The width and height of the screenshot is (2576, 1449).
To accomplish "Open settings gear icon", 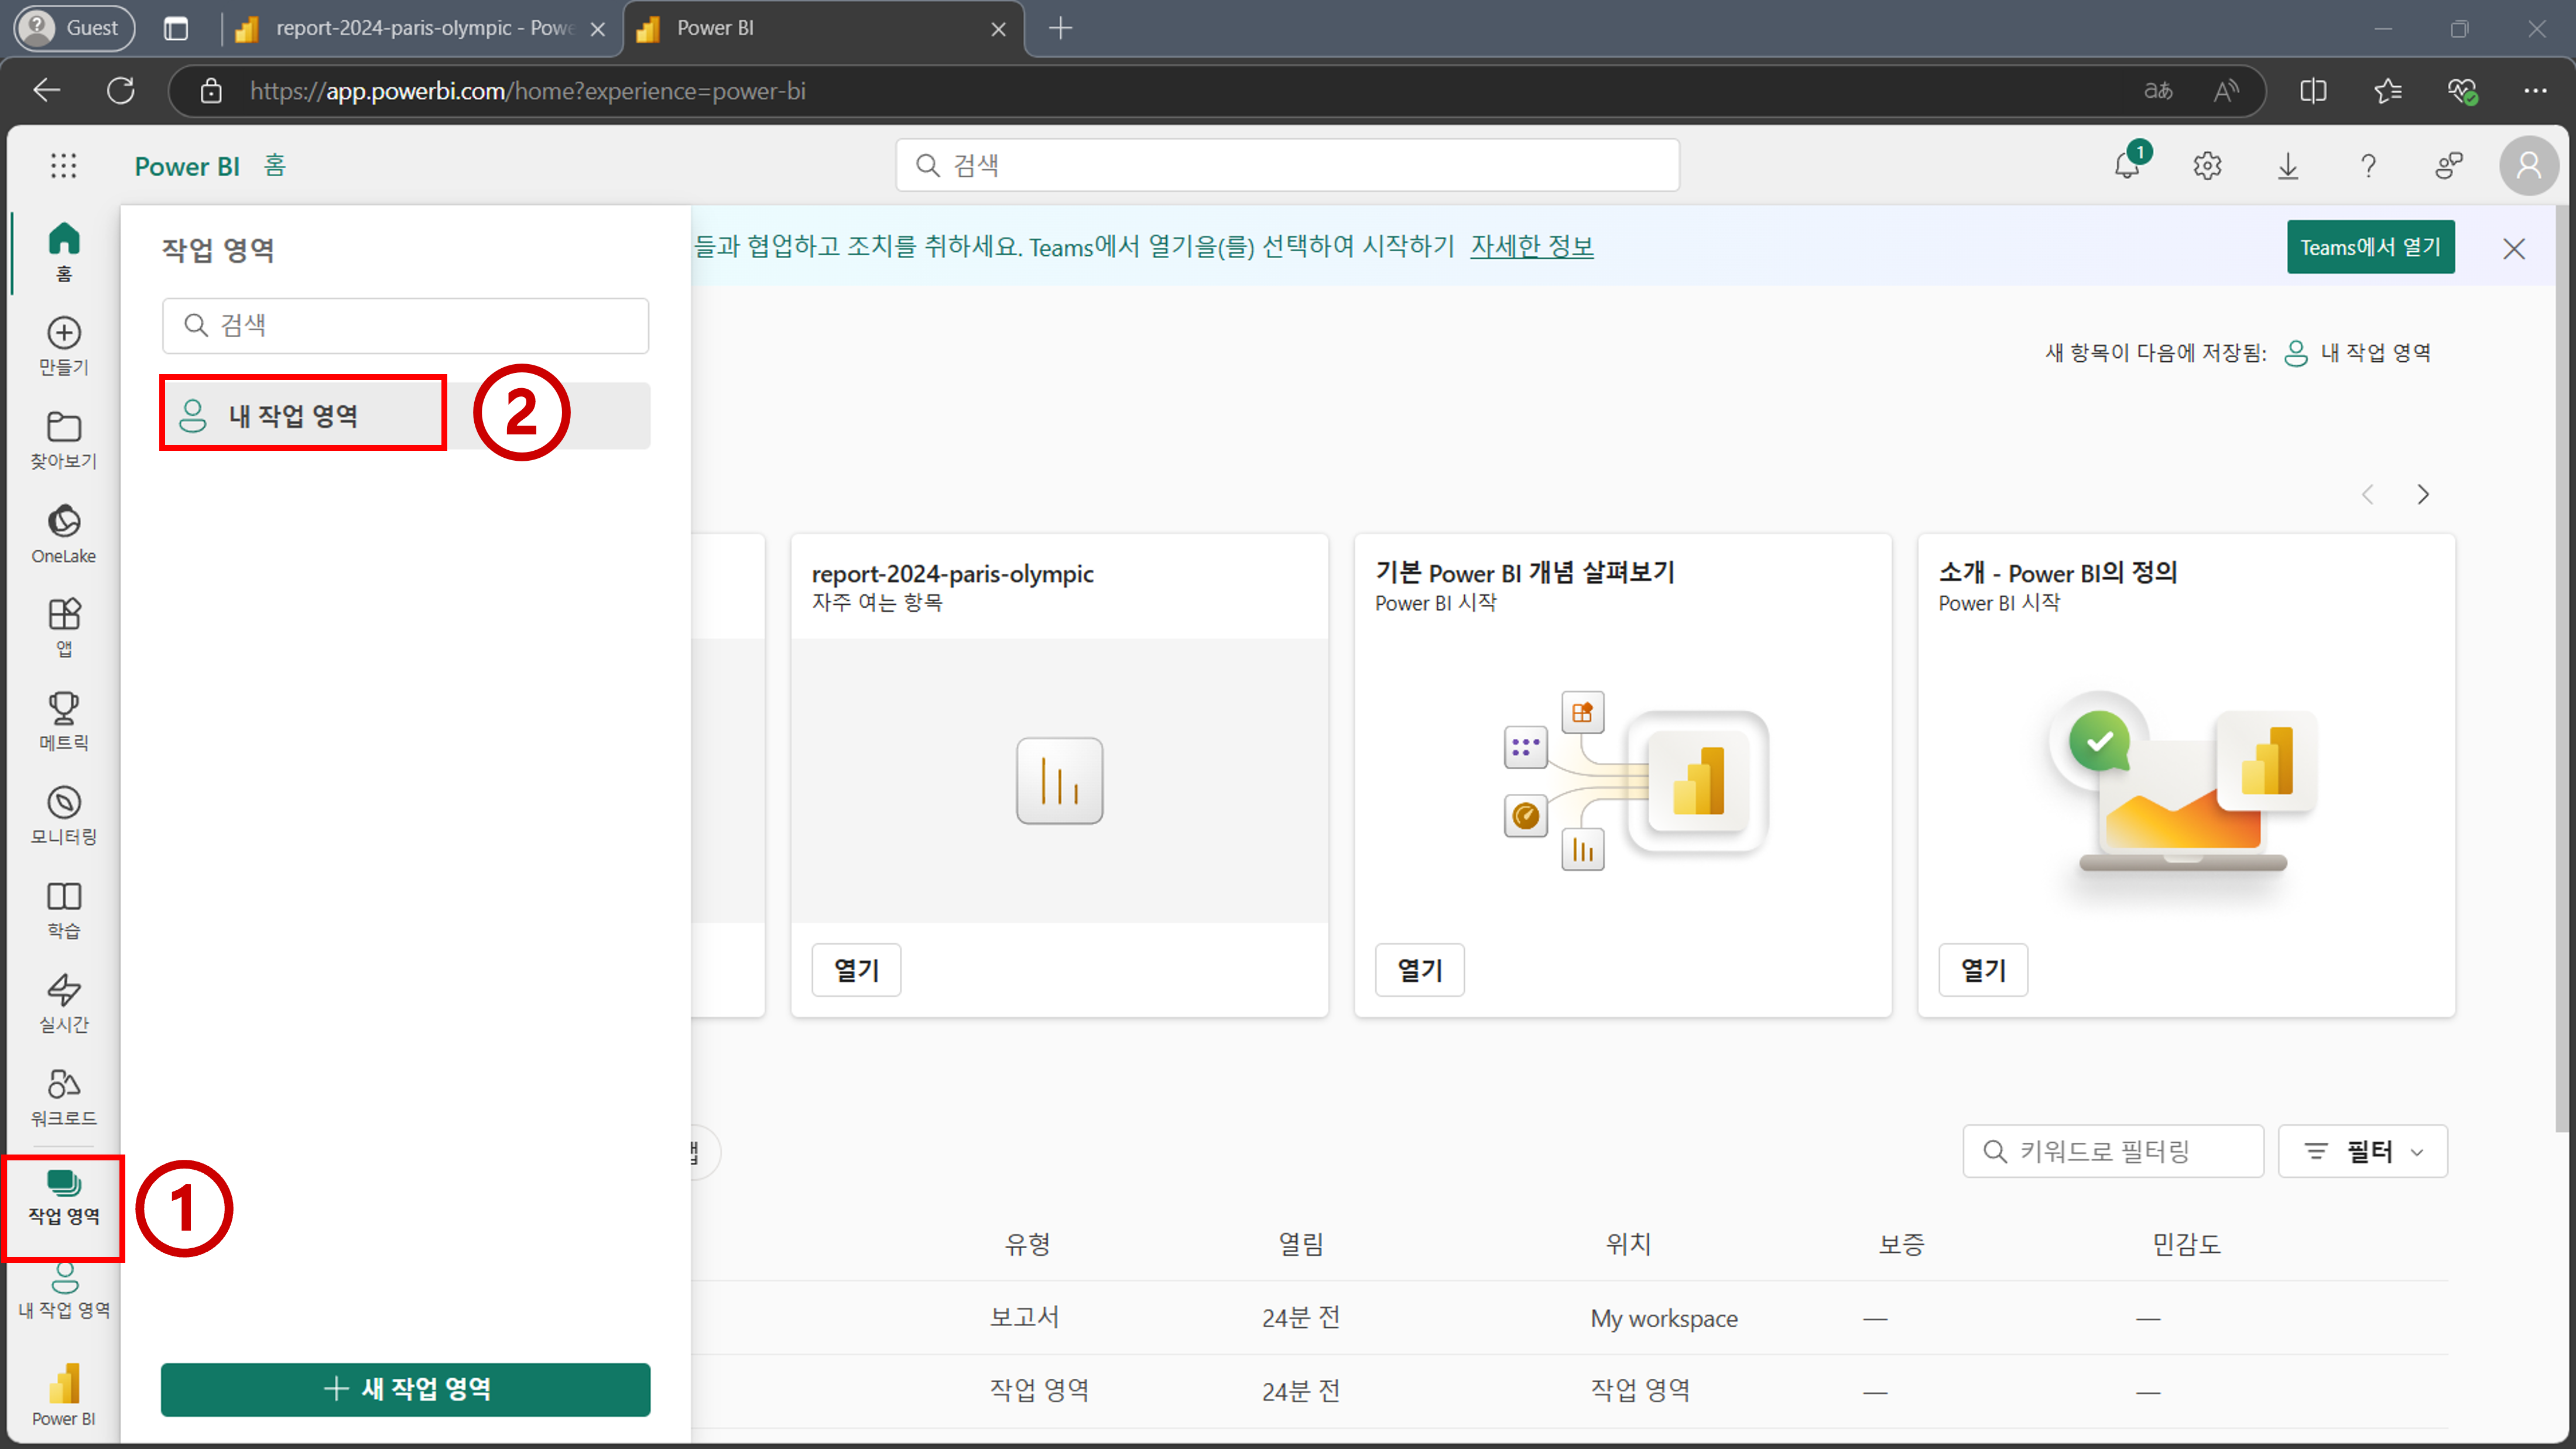I will pyautogui.click(x=2208, y=166).
